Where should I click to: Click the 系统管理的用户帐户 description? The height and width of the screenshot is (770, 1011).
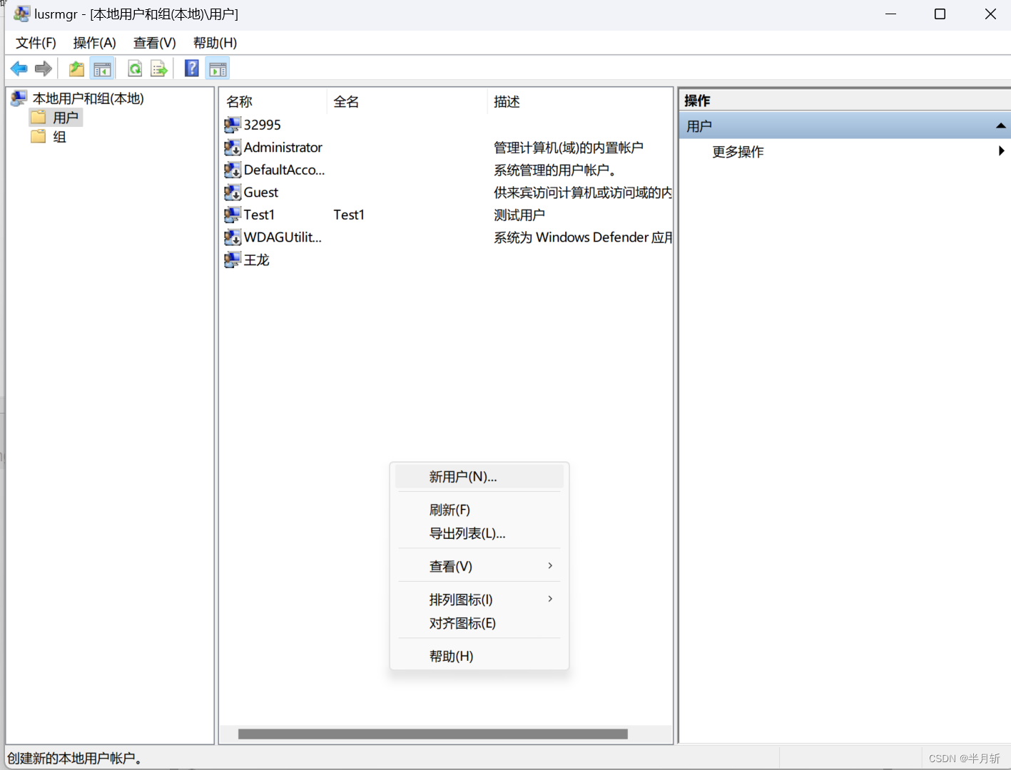(555, 170)
